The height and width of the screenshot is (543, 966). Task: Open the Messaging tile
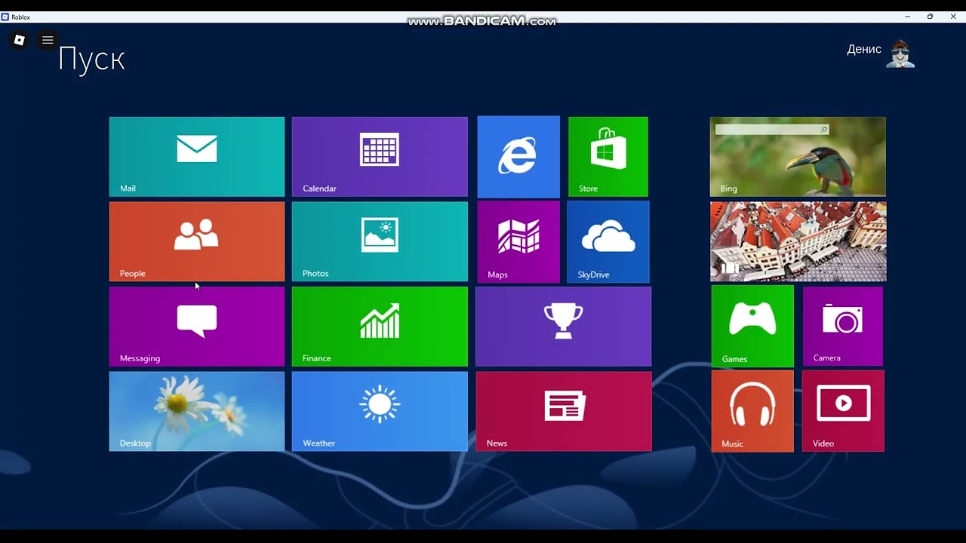197,327
